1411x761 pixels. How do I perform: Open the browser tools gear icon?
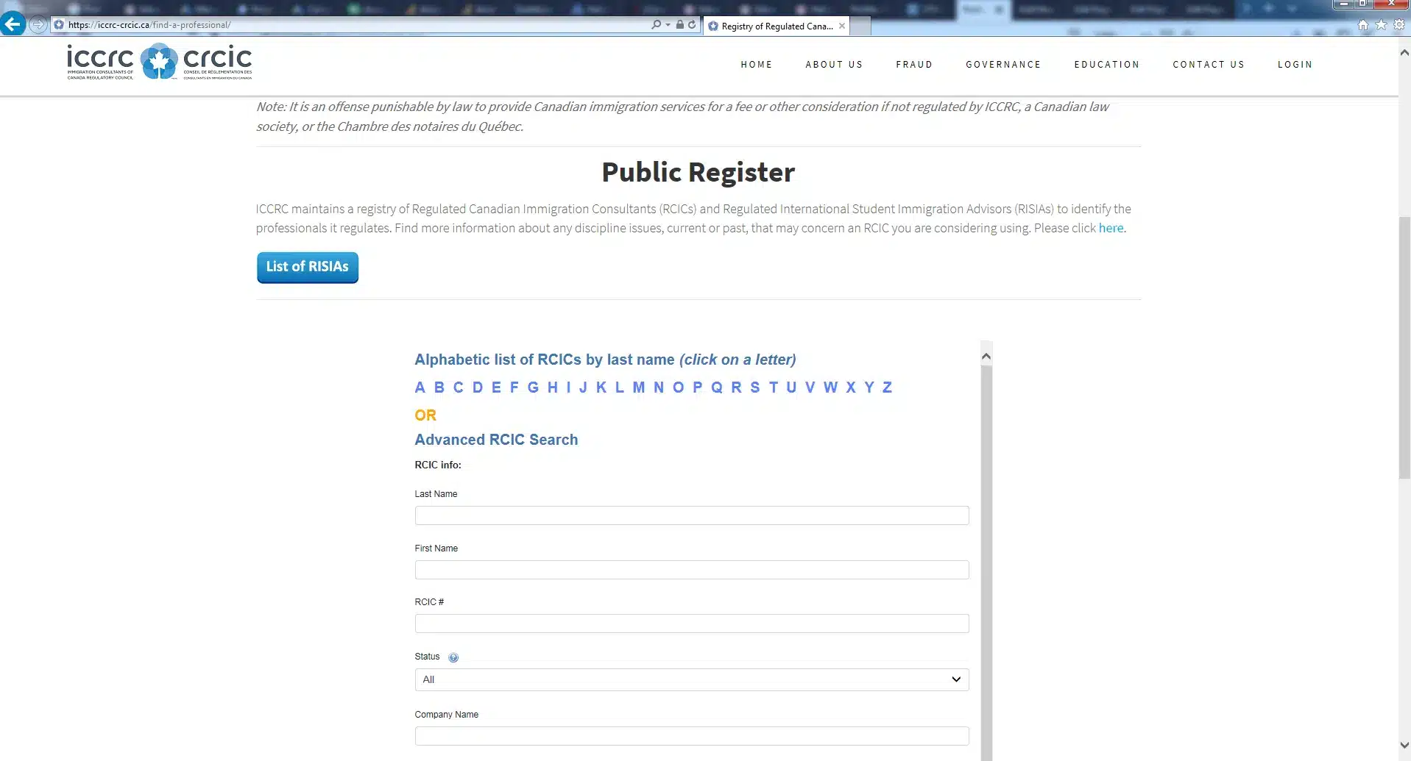(x=1399, y=25)
